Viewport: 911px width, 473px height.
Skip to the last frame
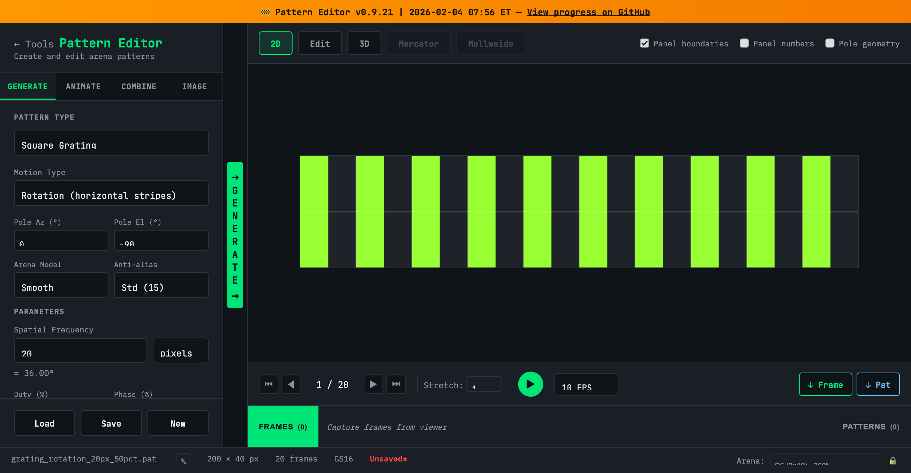coord(396,384)
